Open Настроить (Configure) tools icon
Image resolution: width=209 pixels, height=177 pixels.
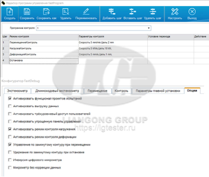click(x=175, y=12)
